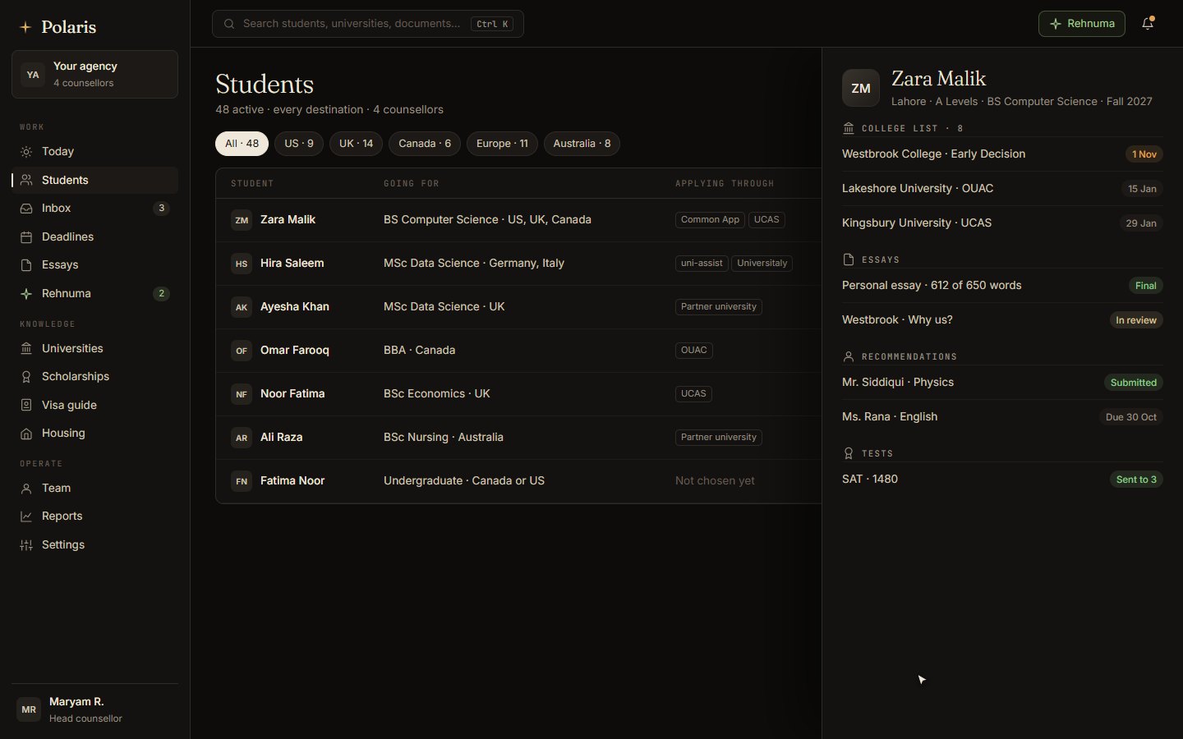
Task: Click the Scholarships award icon
Action: coord(26,377)
